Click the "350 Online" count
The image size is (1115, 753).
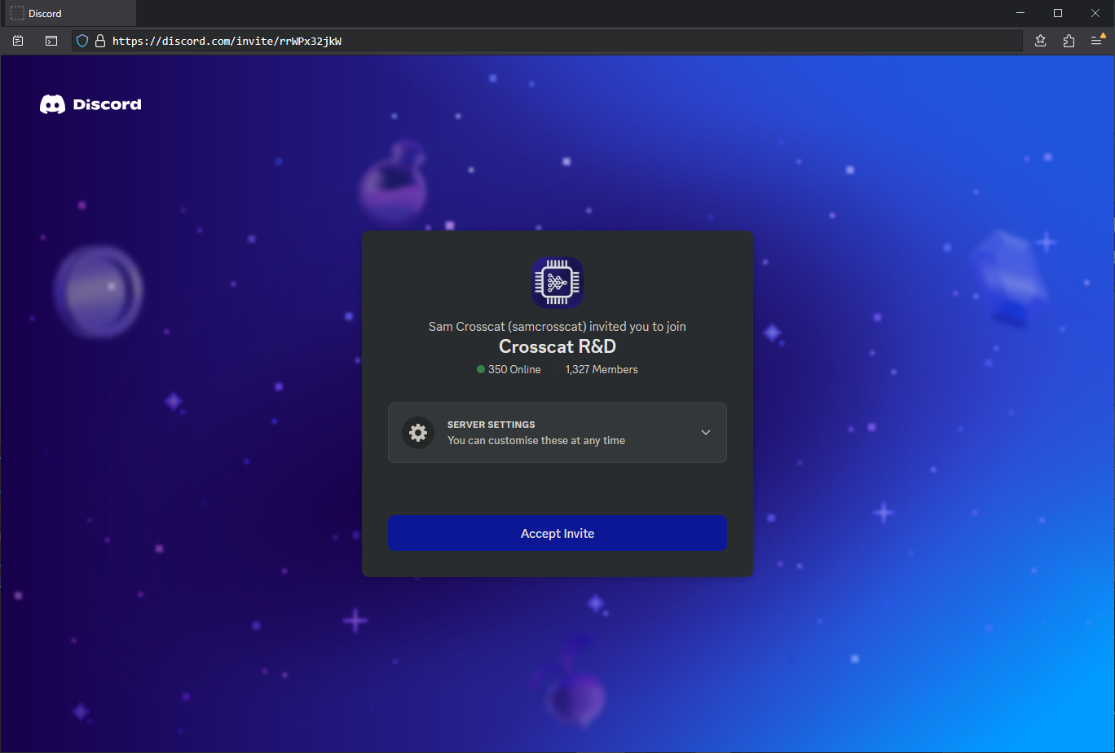[509, 370]
